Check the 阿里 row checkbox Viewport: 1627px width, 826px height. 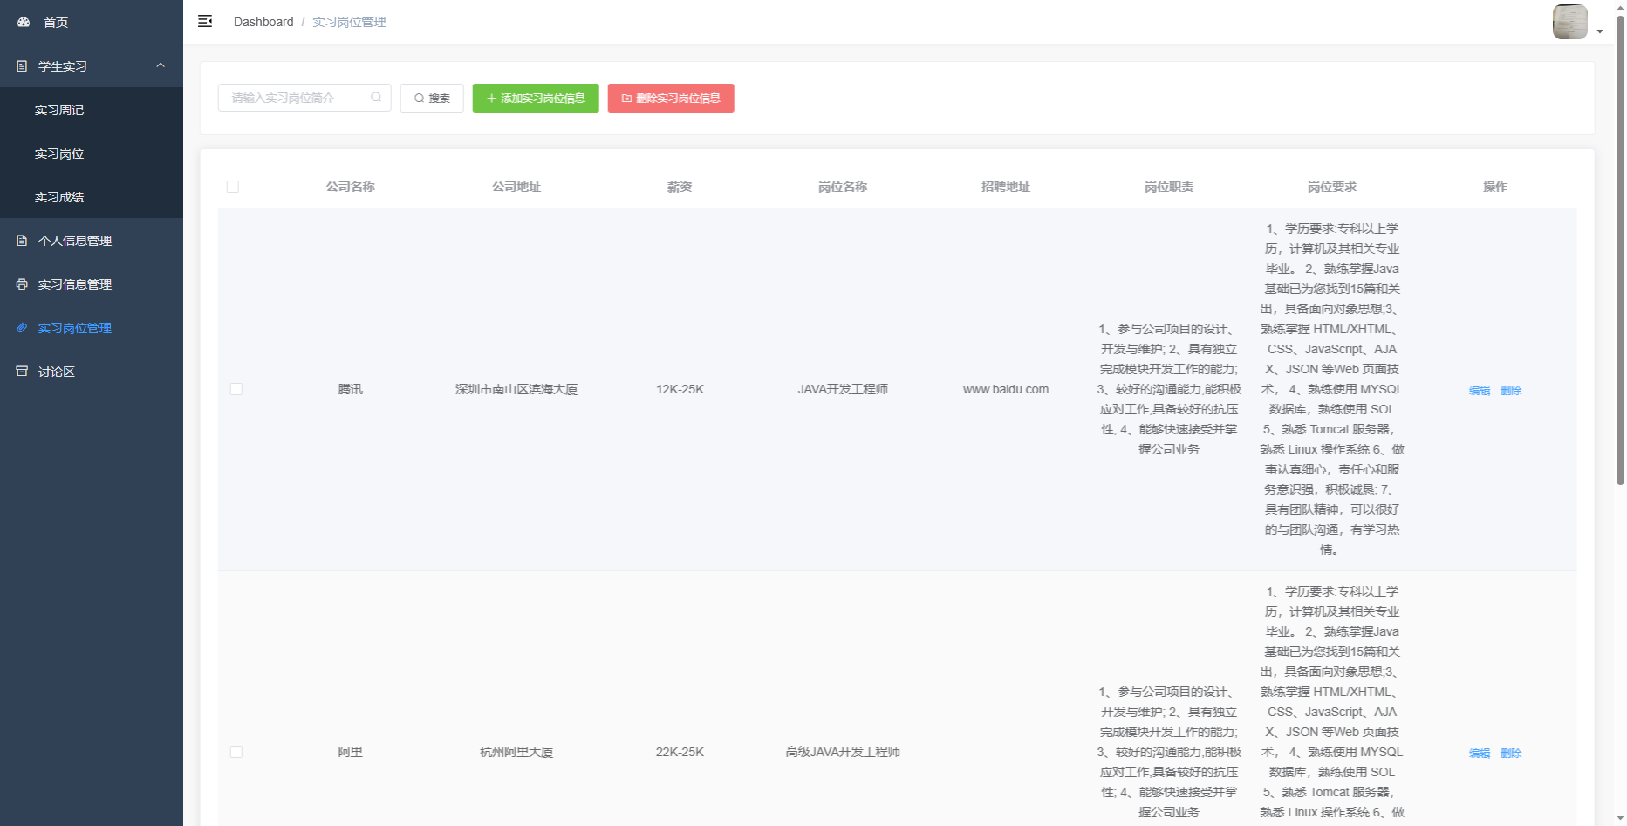point(236,752)
